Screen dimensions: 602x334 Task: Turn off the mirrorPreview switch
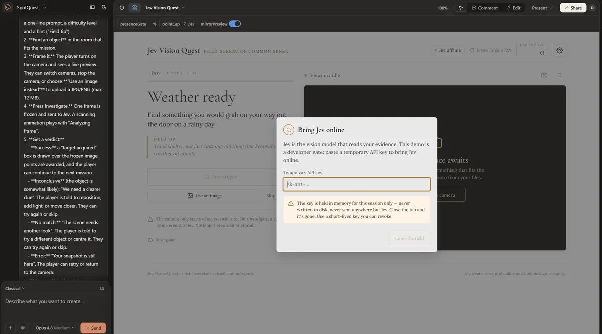coord(235,24)
